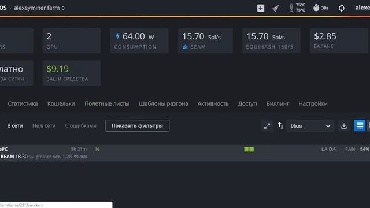Click the 64.00 w consumption card
The height and width of the screenshot is (208, 370).
[139, 40]
